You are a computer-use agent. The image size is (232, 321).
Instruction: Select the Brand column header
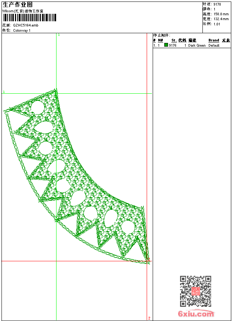214,40
